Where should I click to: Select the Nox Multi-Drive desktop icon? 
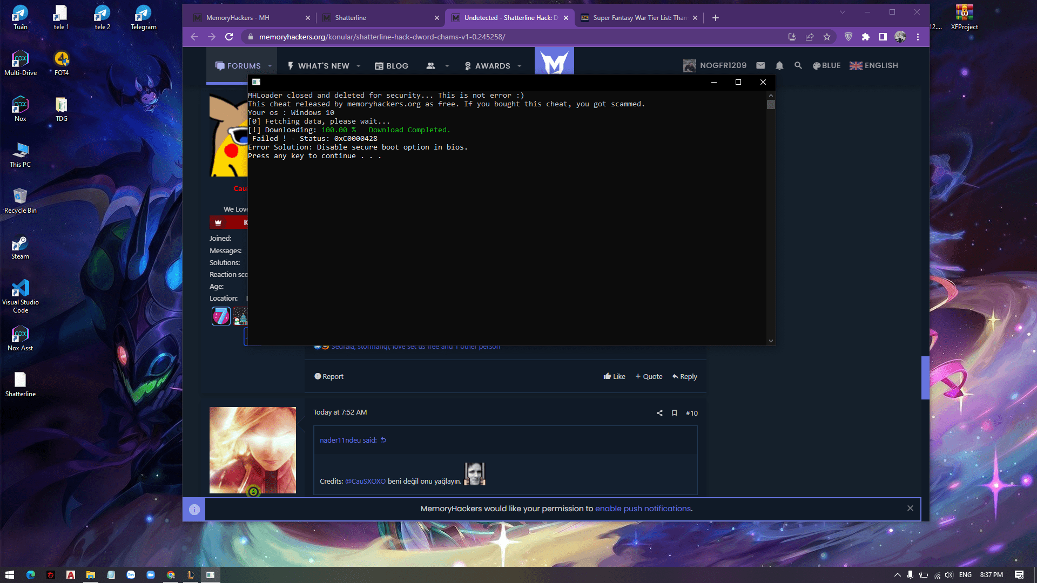coord(21,63)
